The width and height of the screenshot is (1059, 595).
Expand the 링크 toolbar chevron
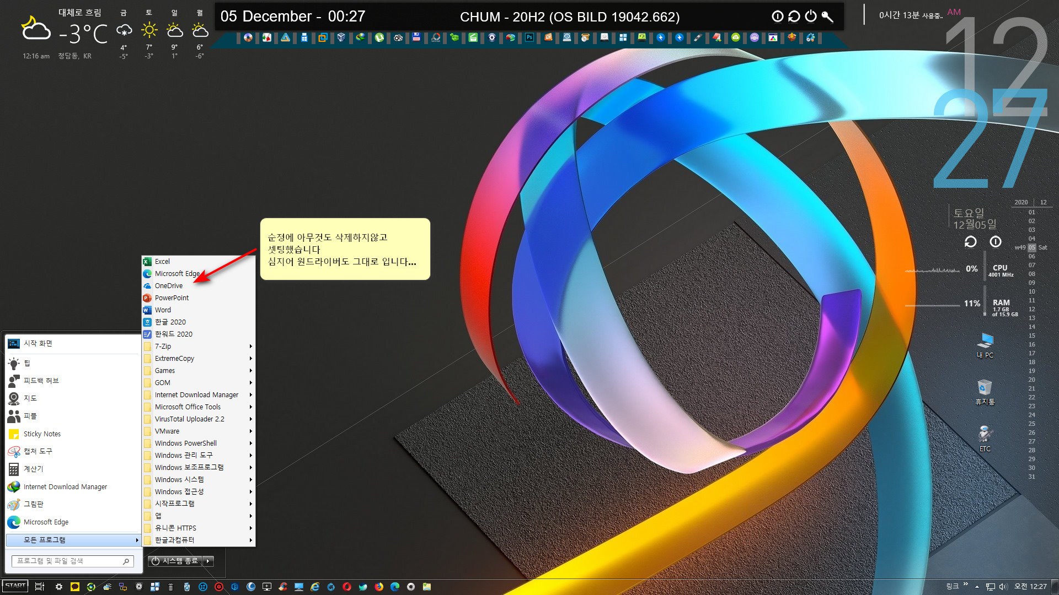tap(965, 584)
